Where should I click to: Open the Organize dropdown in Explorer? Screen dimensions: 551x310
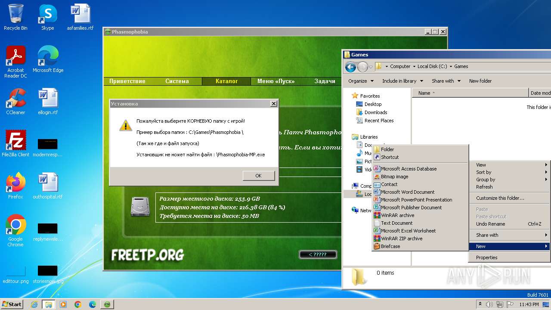coord(360,81)
